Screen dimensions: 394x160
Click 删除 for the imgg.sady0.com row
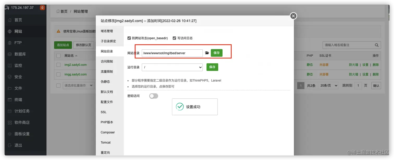375,75
